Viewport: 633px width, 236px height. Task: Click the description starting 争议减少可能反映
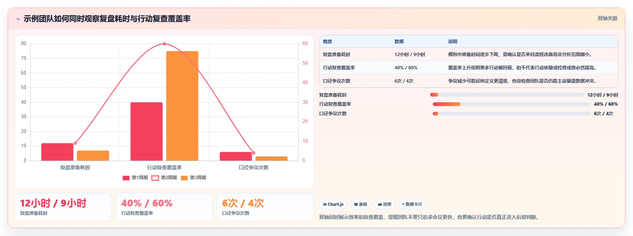[x=522, y=81]
